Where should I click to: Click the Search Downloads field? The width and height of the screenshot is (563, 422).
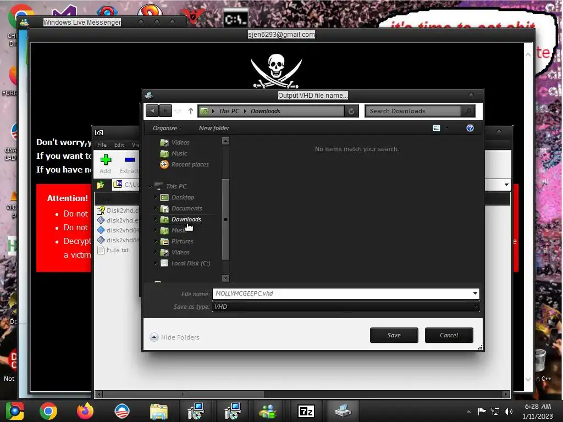point(413,111)
